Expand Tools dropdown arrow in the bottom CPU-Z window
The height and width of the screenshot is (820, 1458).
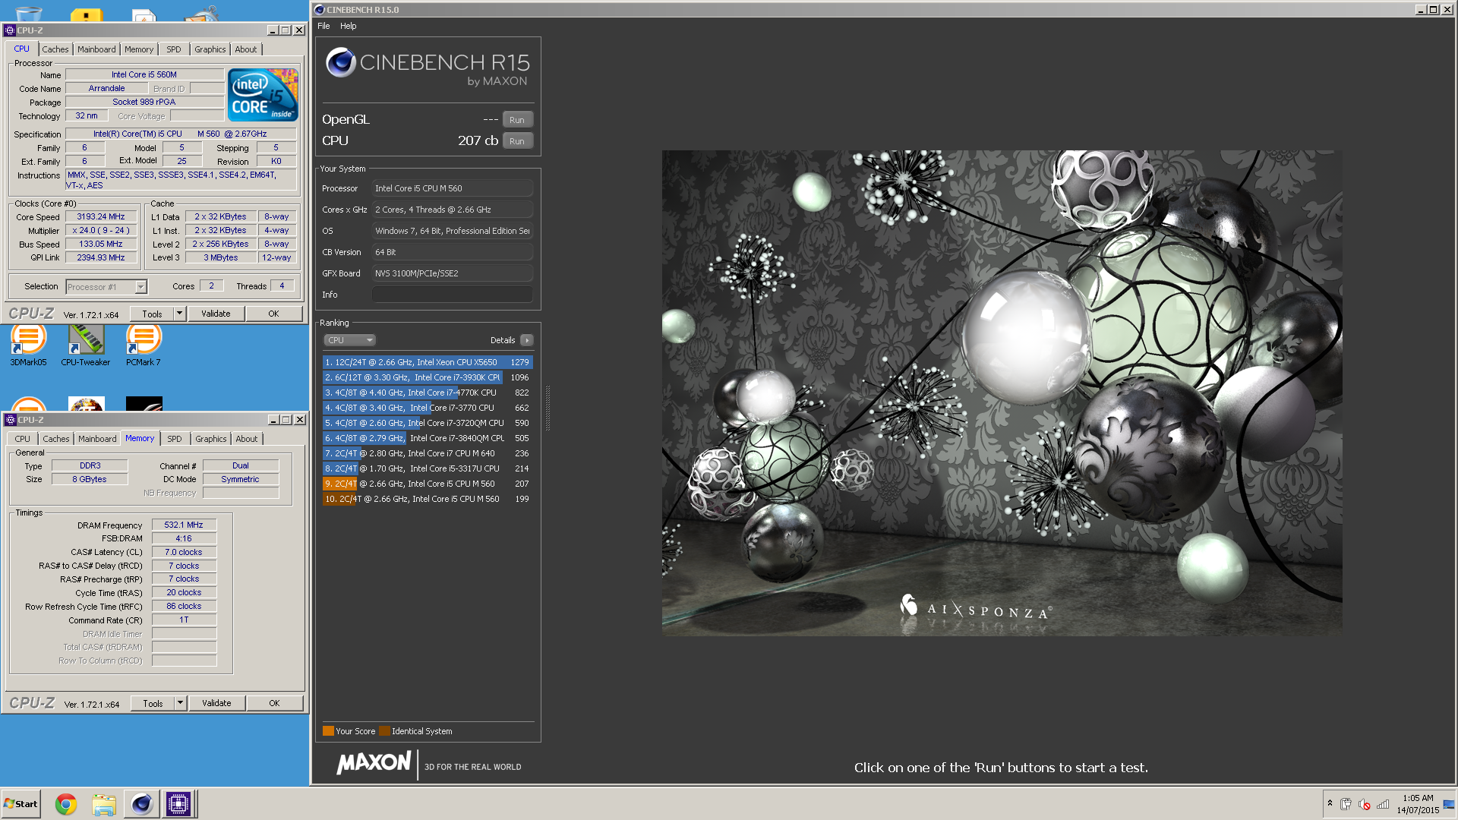coord(181,703)
